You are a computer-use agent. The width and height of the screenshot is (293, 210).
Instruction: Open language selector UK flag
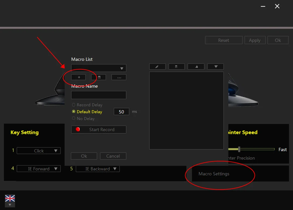[10, 201]
